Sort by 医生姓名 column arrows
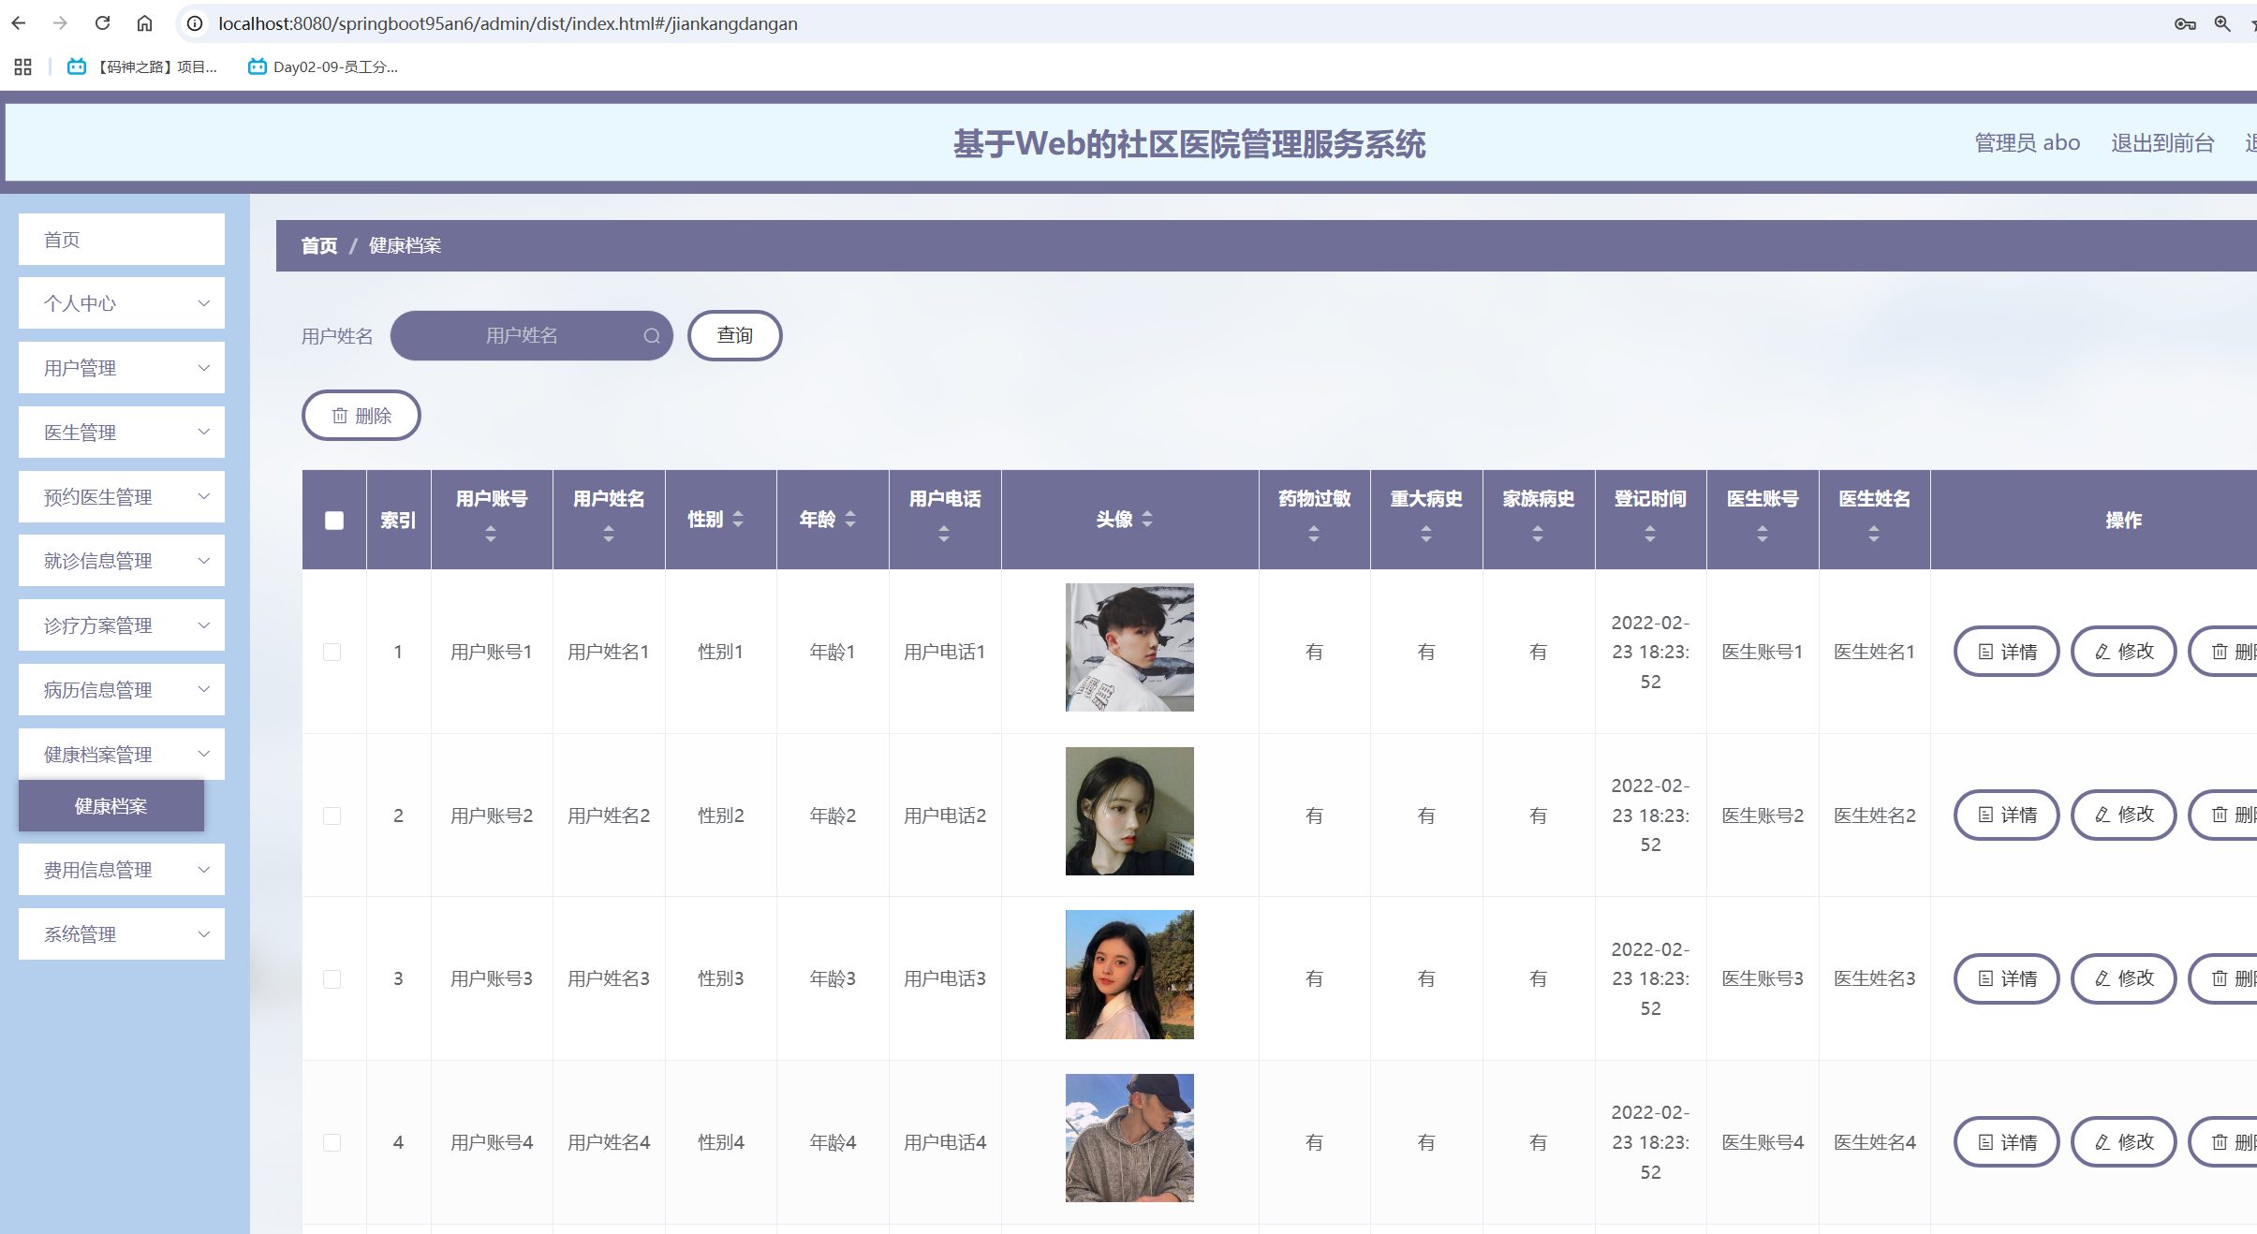Image resolution: width=2257 pixels, height=1234 pixels. point(1874,534)
